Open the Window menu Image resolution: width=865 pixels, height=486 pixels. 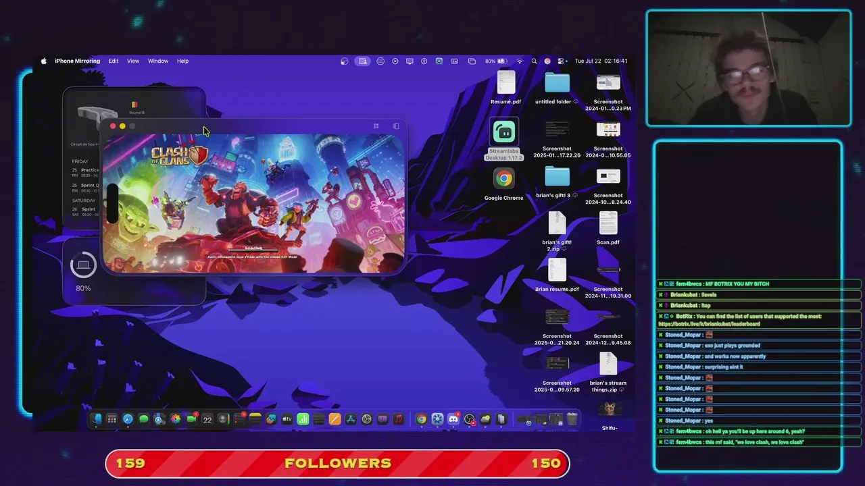pyautogui.click(x=158, y=61)
